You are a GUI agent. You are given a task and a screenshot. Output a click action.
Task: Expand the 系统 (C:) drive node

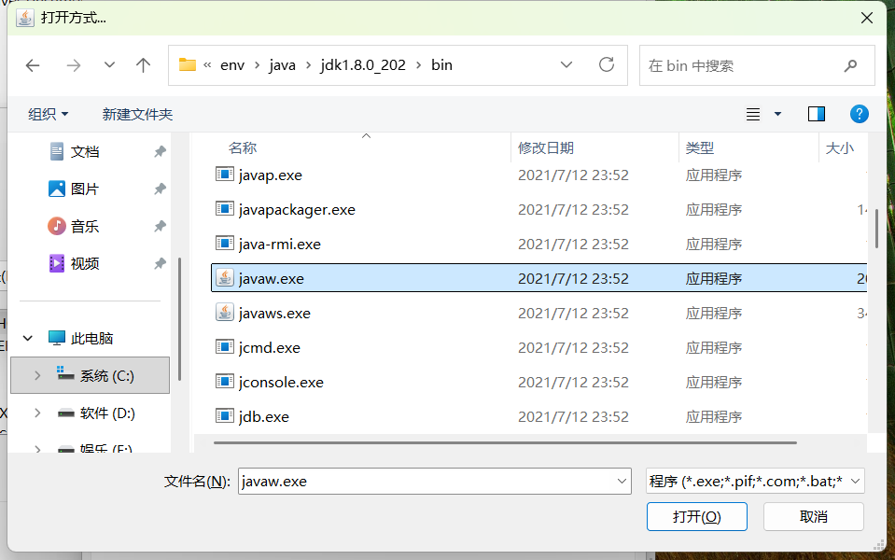(37, 375)
